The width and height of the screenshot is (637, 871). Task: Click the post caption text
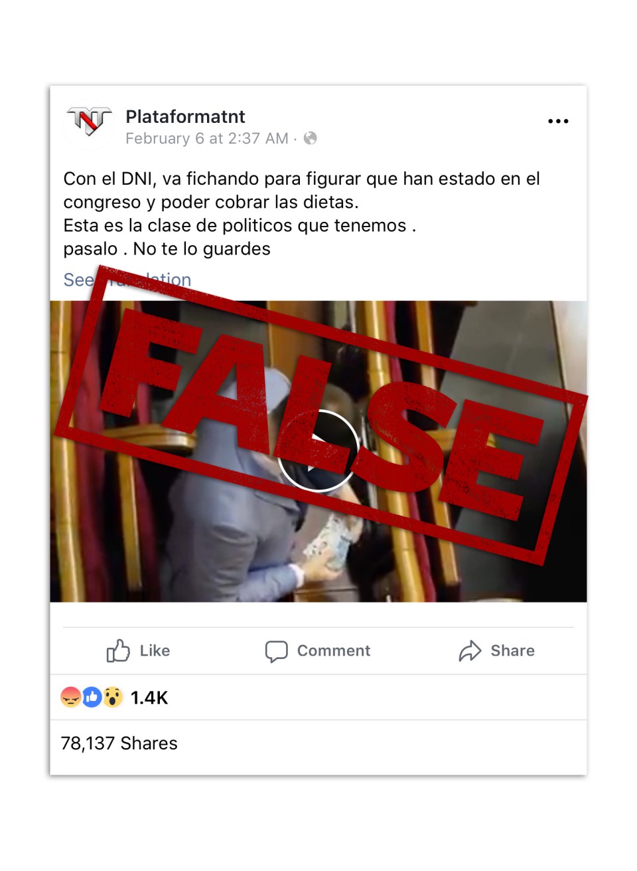(x=302, y=213)
